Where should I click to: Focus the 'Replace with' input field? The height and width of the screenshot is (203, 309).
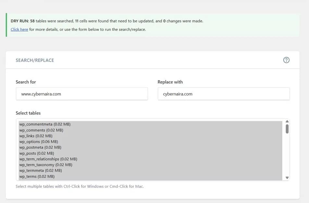pyautogui.click(x=224, y=94)
